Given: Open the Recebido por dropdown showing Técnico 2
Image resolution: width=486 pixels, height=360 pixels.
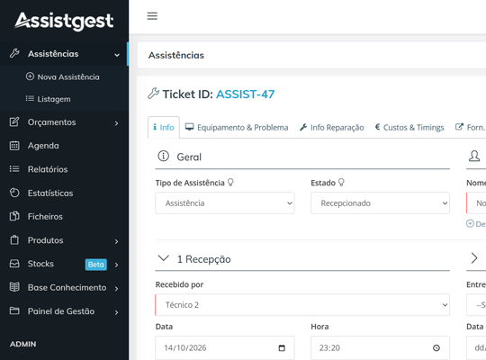Looking at the screenshot, I should [x=302, y=305].
